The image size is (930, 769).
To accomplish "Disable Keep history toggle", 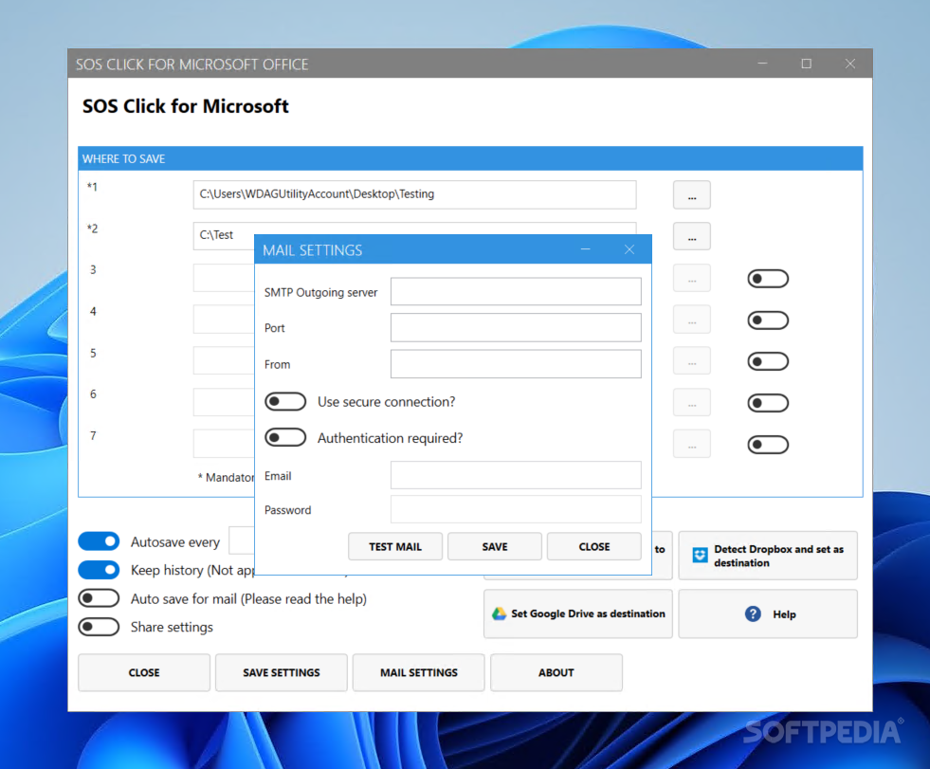I will (x=99, y=570).
